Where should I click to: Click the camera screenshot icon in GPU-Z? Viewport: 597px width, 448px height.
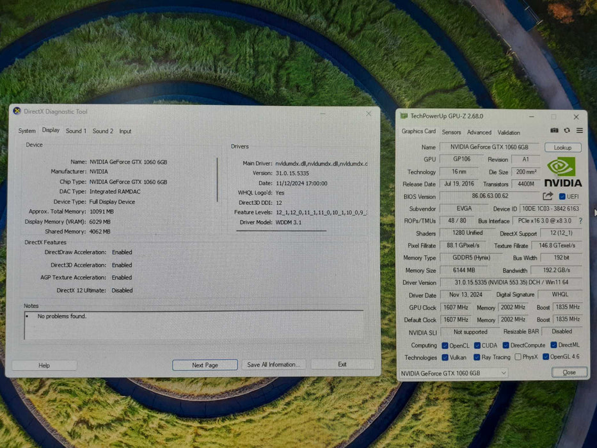[x=554, y=131]
